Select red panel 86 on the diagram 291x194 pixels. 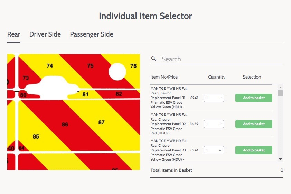coord(65,124)
